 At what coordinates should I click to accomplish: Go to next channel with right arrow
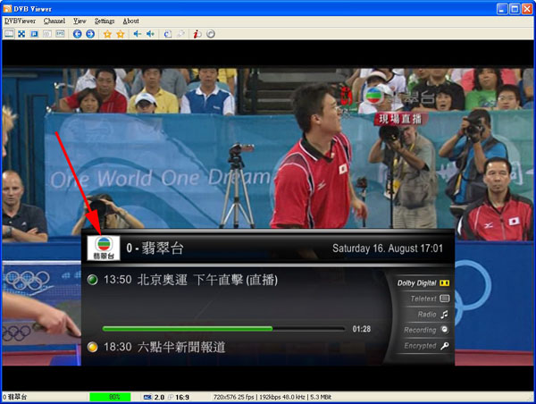tap(90, 34)
